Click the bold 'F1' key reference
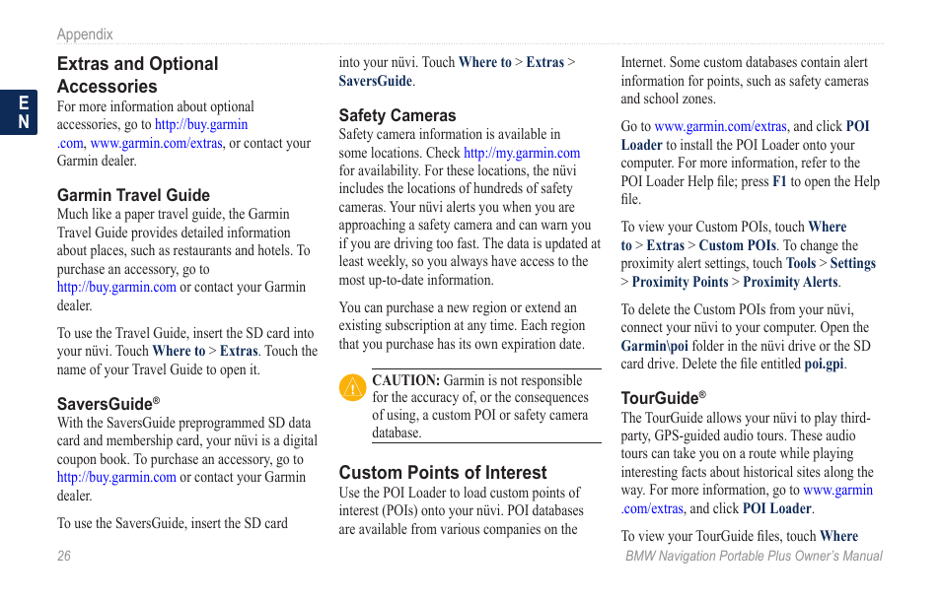Screen dimensions: 941x599 779,181
